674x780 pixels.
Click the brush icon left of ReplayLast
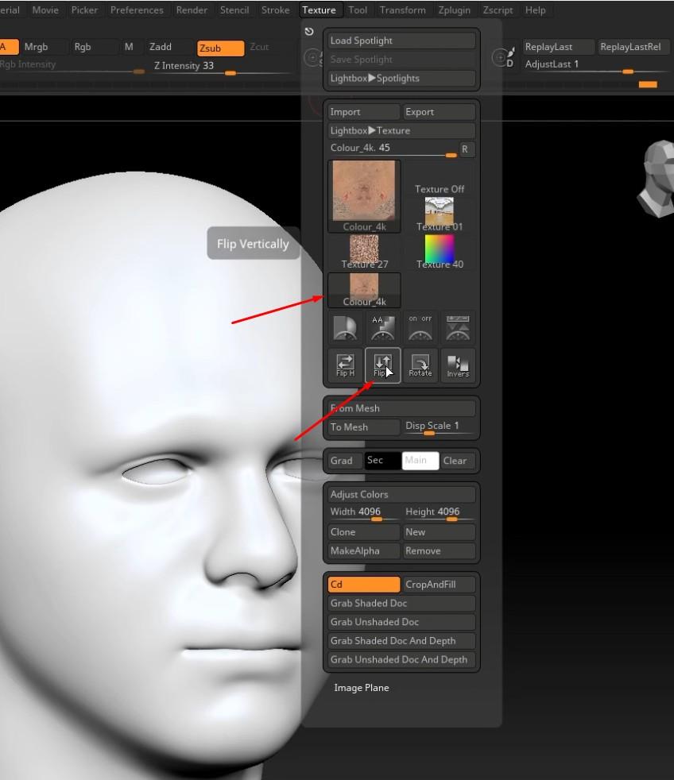pyautogui.click(x=503, y=56)
